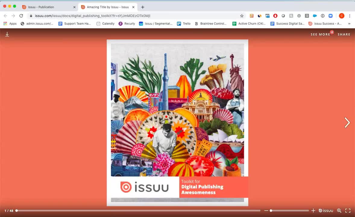Image resolution: width=355 pixels, height=217 pixels.
Task: Open Braintree Control... bookmark
Action: point(211,24)
